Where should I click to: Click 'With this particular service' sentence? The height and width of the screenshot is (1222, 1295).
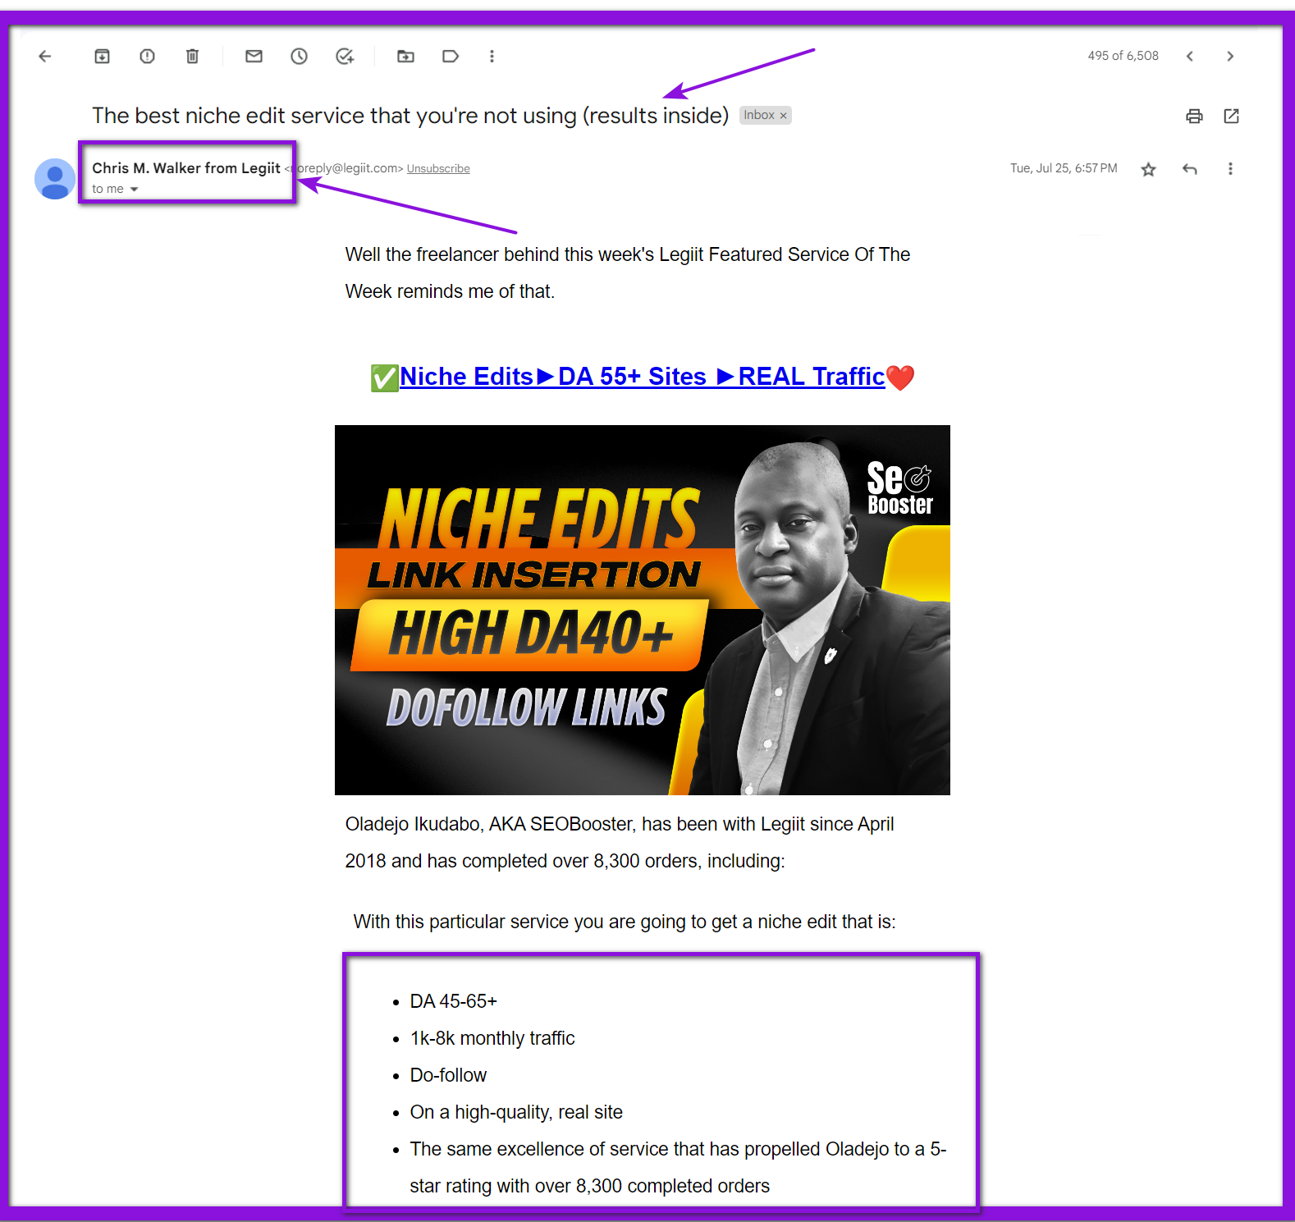(x=625, y=922)
